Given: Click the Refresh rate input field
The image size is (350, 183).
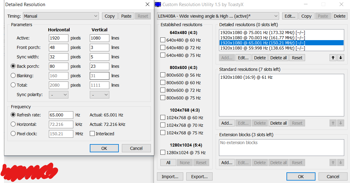Looking at the screenshot, I should click(x=61, y=115).
